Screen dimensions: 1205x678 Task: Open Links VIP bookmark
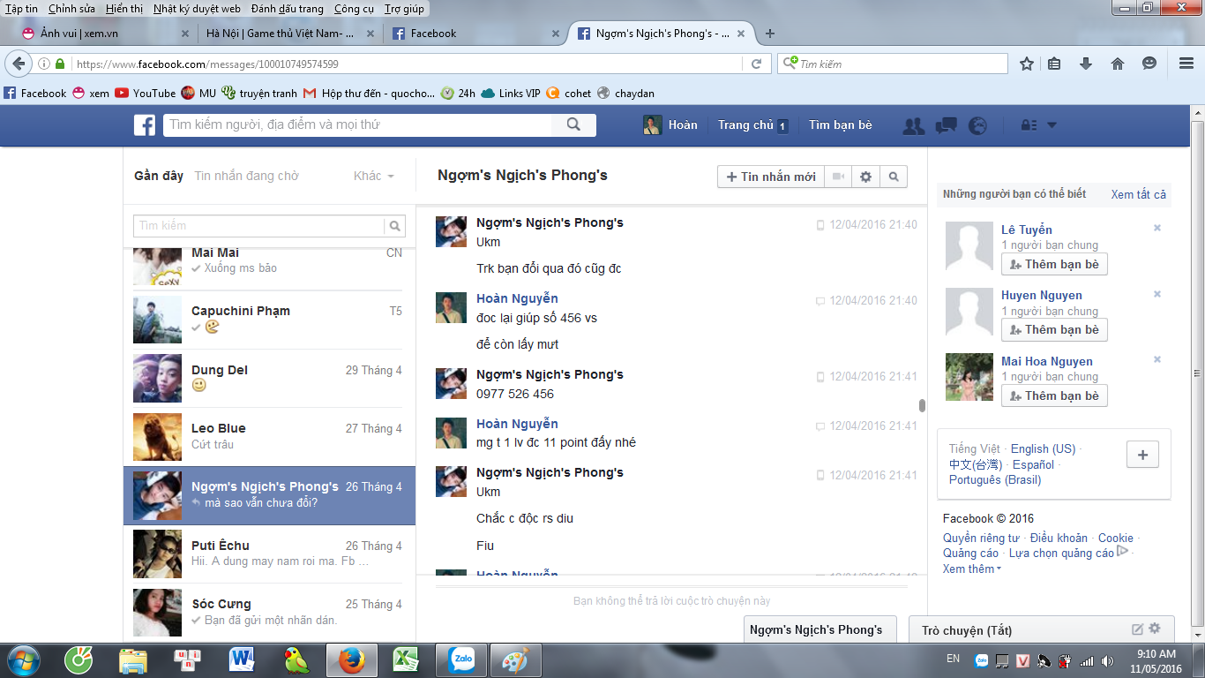(511, 93)
